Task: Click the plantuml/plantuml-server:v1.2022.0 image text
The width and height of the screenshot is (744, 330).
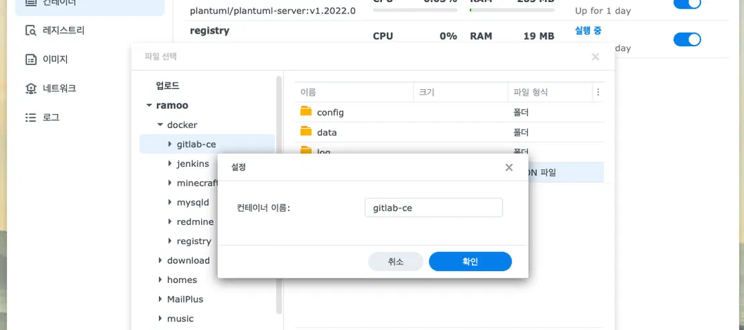Action: pyautogui.click(x=273, y=11)
